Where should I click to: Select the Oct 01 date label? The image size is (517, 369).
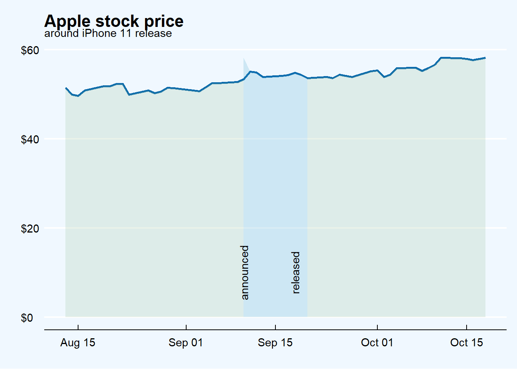377,342
